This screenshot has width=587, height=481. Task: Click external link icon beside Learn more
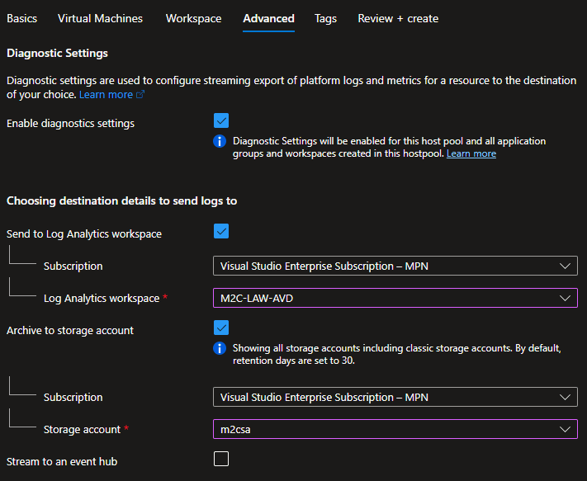click(140, 95)
